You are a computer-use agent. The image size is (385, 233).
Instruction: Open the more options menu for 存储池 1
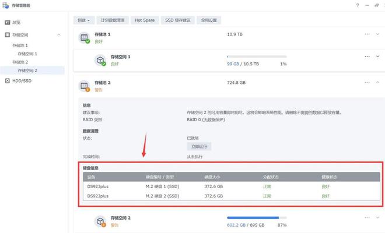[x=367, y=34]
